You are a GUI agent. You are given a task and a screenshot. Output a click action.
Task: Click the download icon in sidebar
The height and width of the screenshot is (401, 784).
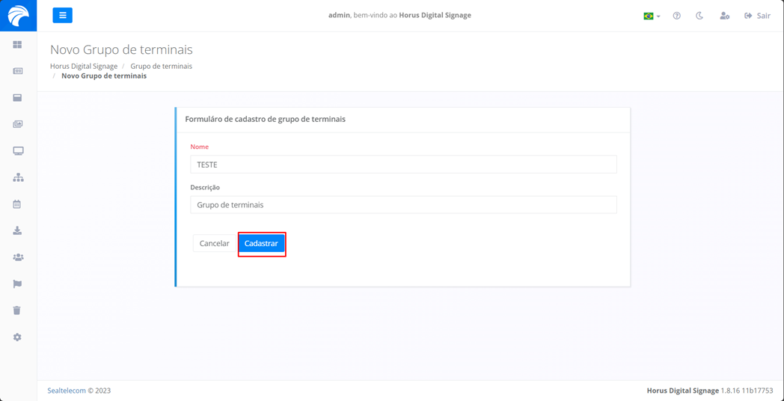click(x=17, y=230)
